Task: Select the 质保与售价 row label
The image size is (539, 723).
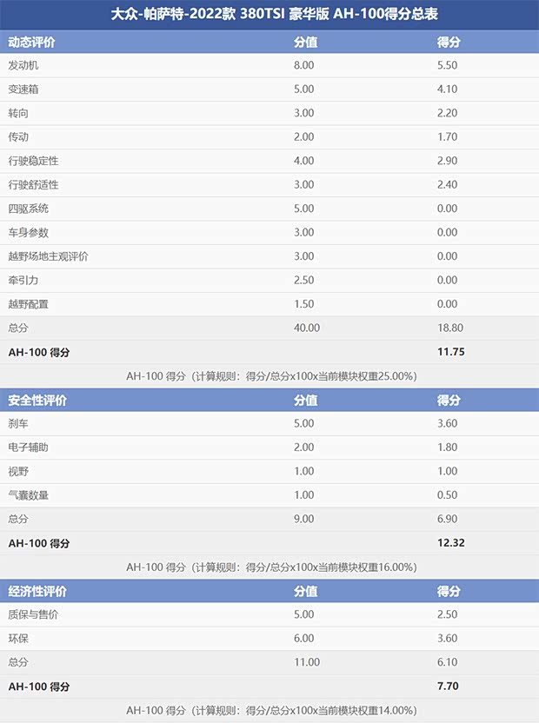Action: pos(33,614)
